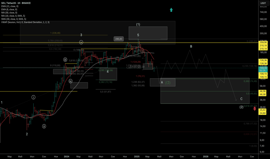Click the green up arrow drawing
The height and width of the screenshot is (159, 270).
tap(171, 10)
